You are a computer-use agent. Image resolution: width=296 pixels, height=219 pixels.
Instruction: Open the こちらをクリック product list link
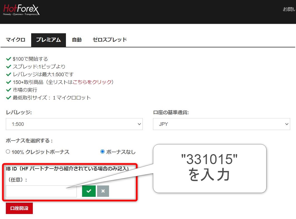pos(92,82)
